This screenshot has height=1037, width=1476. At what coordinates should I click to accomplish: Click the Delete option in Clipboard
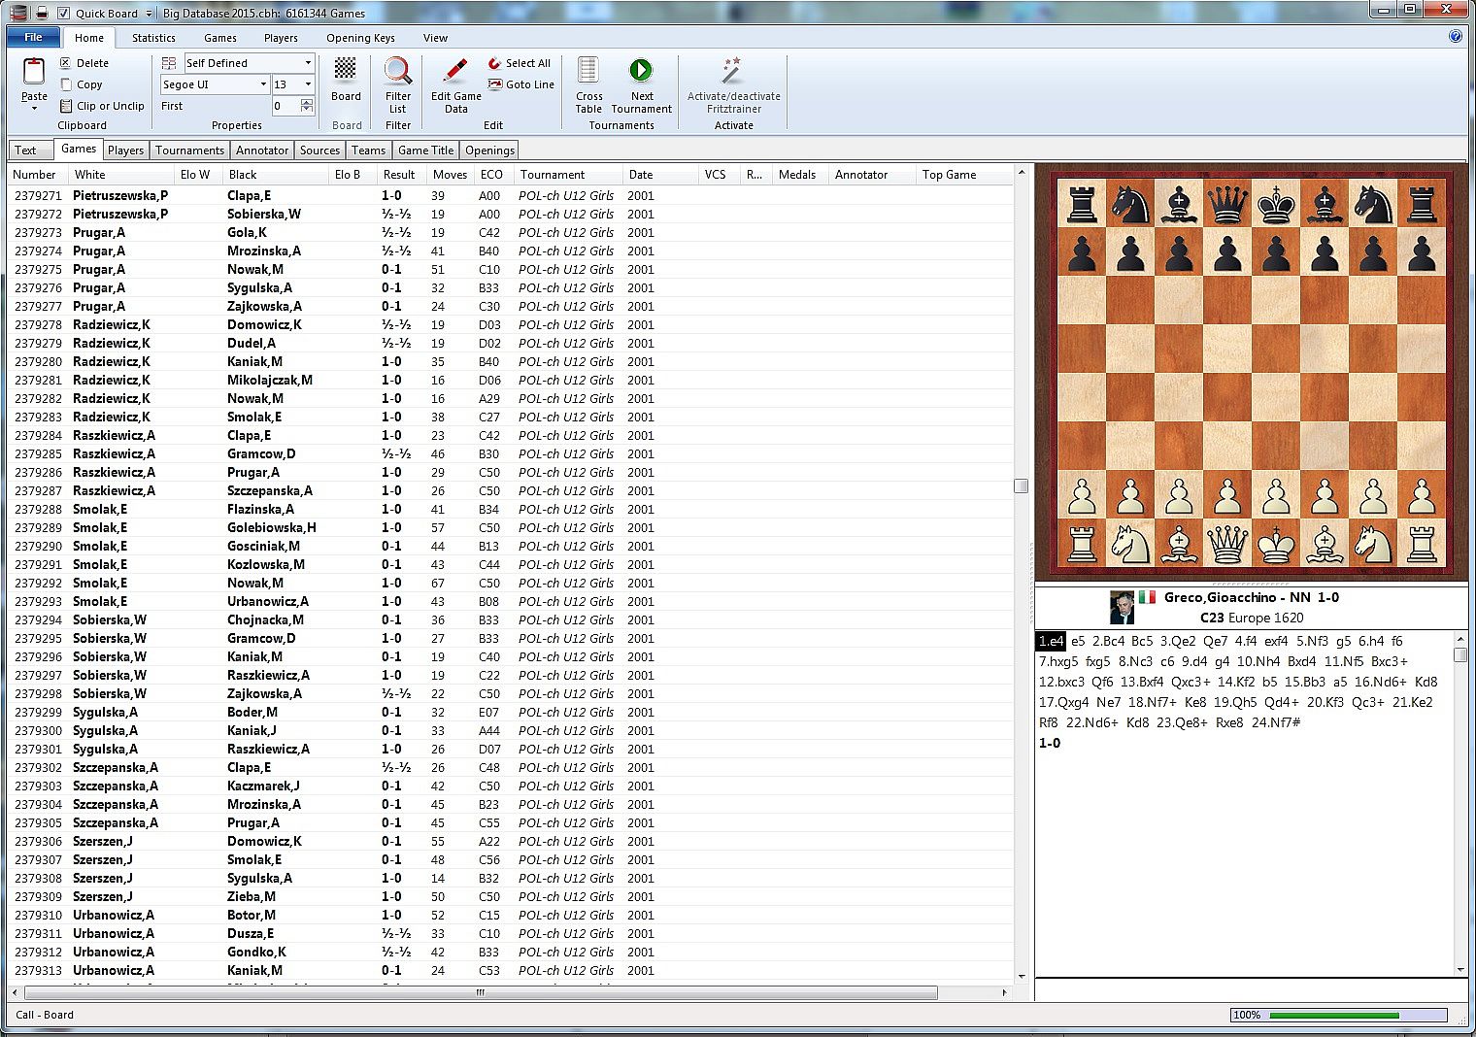pyautogui.click(x=84, y=63)
